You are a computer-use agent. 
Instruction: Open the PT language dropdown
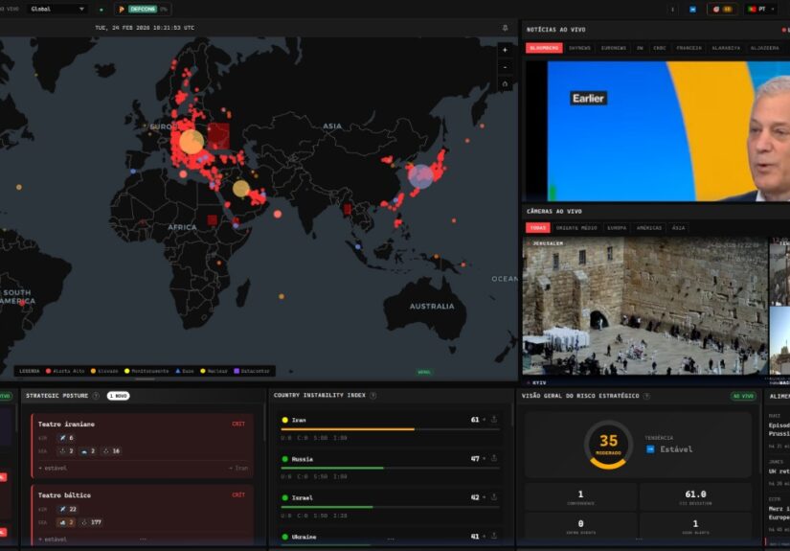tap(762, 9)
